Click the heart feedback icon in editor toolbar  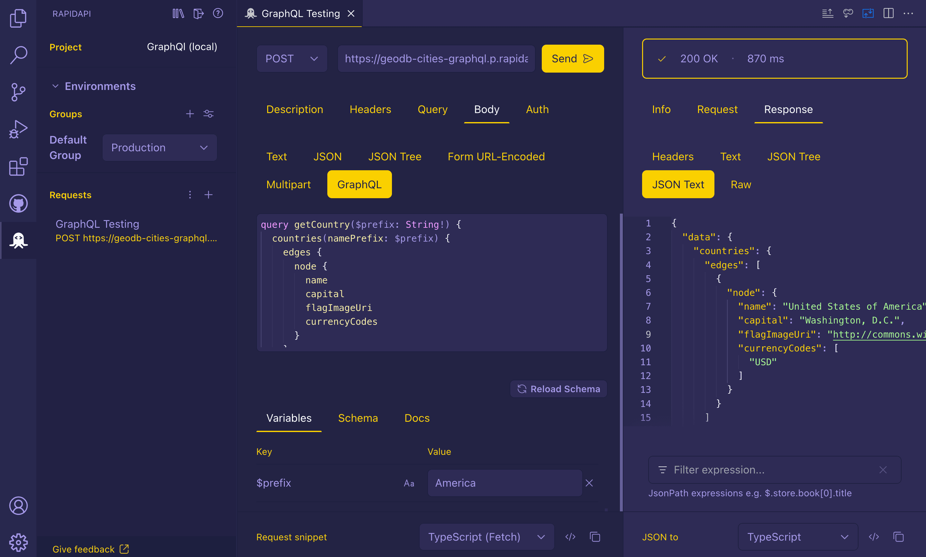(x=848, y=13)
